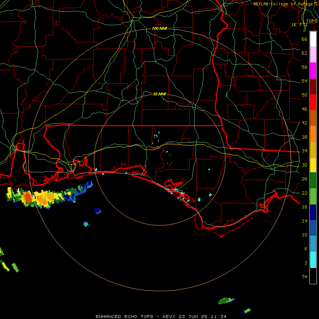This screenshot has width=319, height=319.
Task: Click the legend value 18
Action: [x=304, y=207]
